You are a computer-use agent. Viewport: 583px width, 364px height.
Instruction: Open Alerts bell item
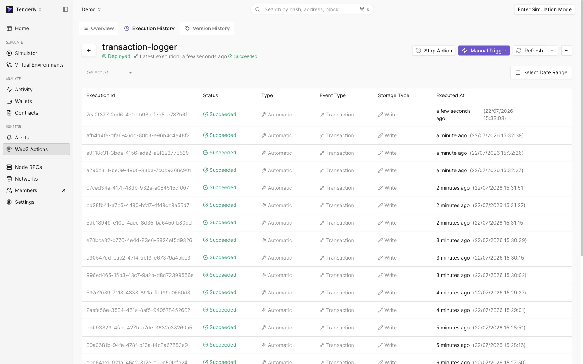point(36,138)
